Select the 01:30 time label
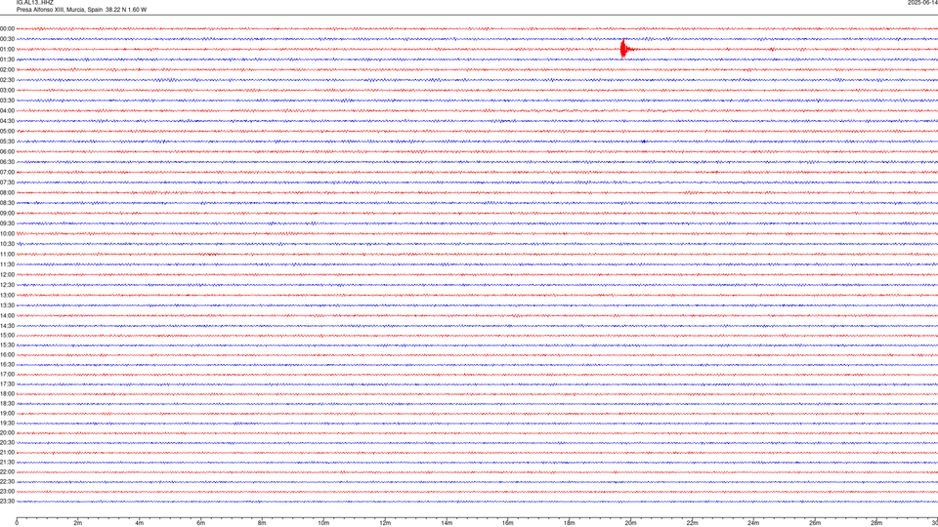The image size is (938, 527). coord(7,60)
